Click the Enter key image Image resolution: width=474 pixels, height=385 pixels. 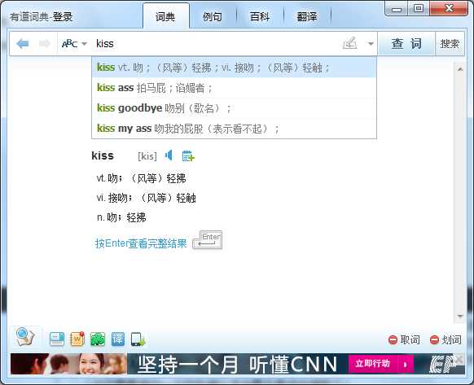(208, 240)
